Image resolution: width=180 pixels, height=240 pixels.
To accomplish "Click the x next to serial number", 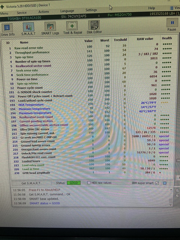I will (x=99, y=16).
